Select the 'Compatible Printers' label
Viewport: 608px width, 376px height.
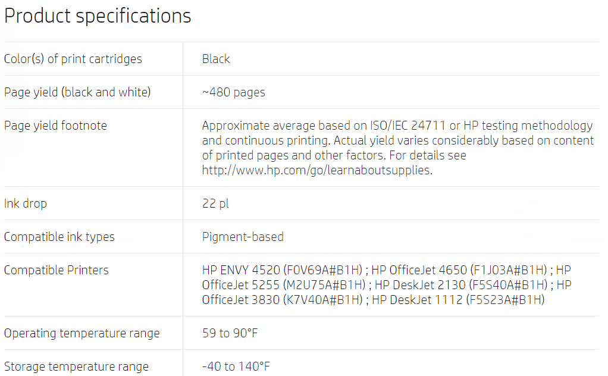pos(57,270)
